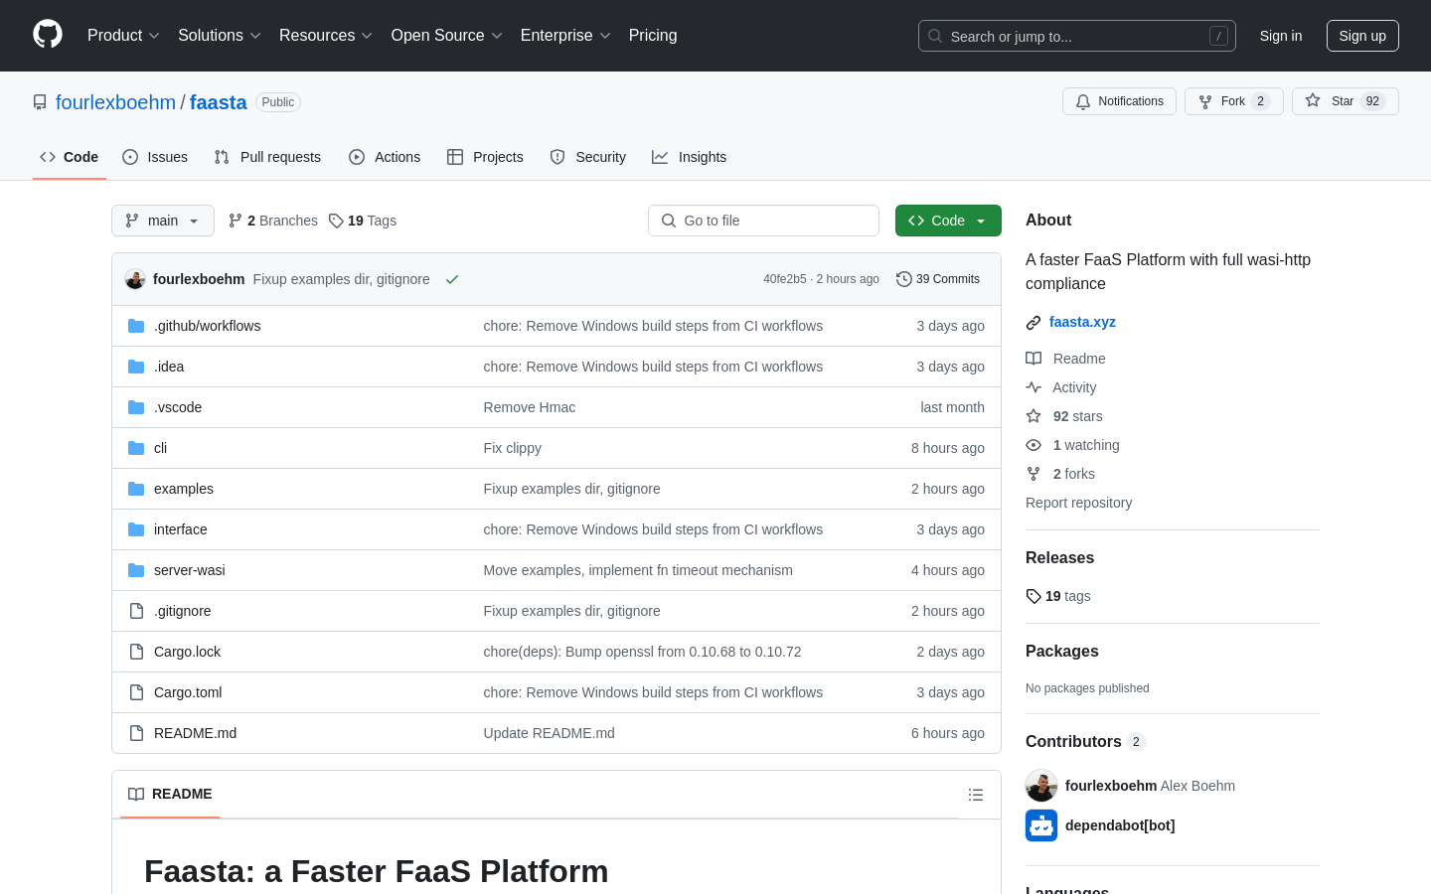This screenshot has height=894, width=1431.
Task: Expand the Open Source menu
Action: 447,36
